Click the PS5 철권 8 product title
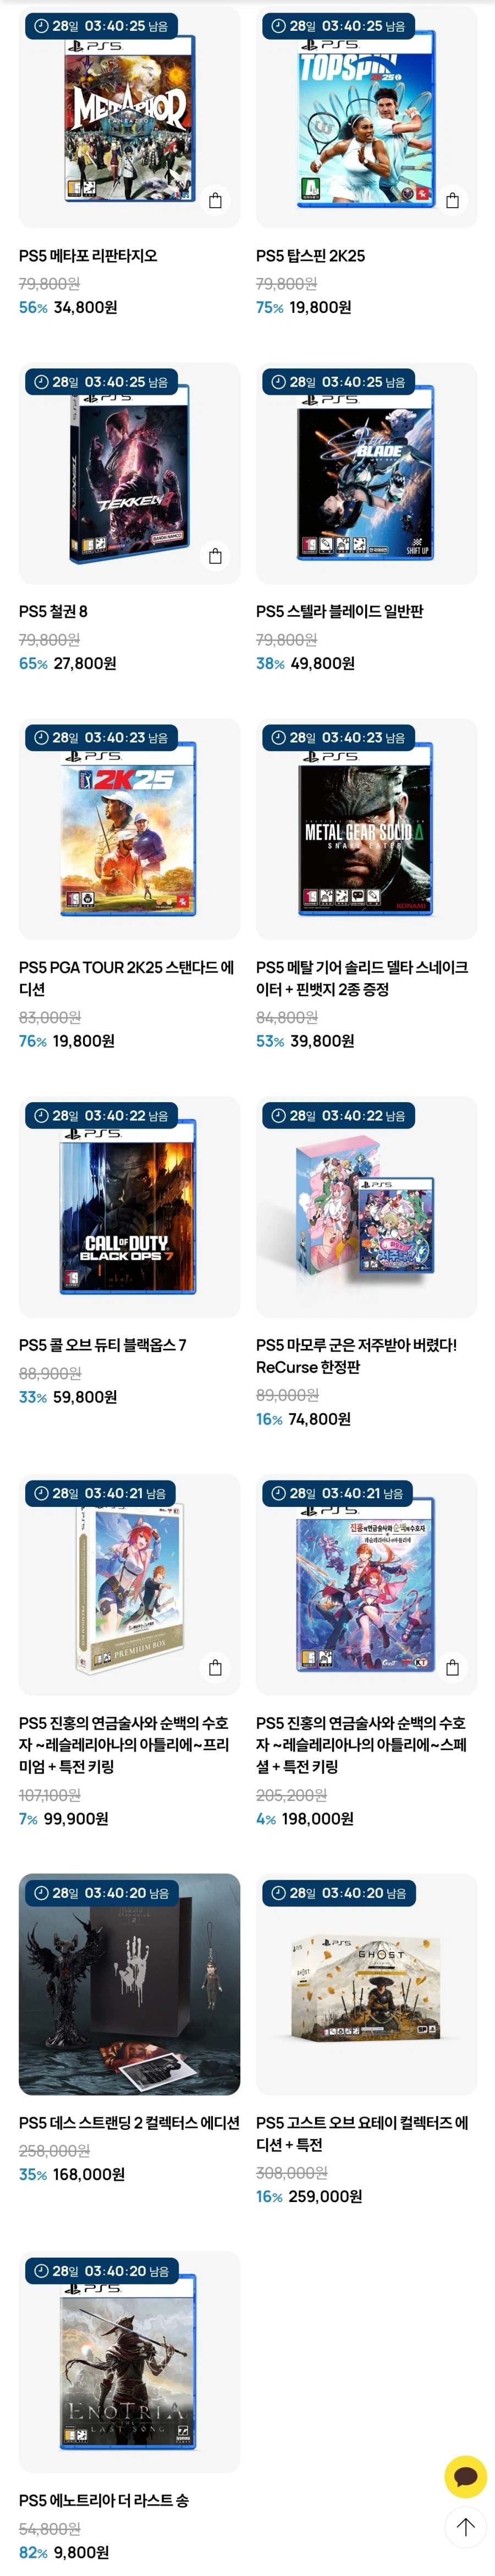This screenshot has height=2576, width=495. (53, 611)
